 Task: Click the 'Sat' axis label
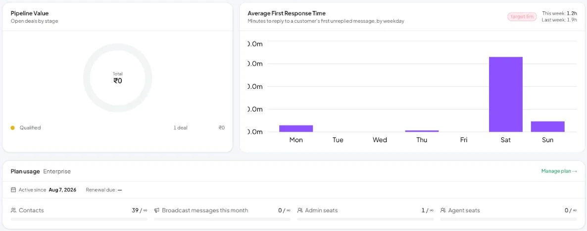pos(506,140)
